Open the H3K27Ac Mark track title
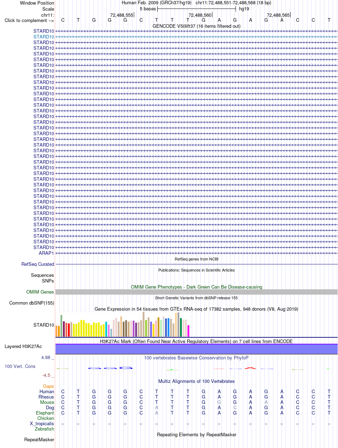This screenshot has height=448, width=338. (196, 341)
